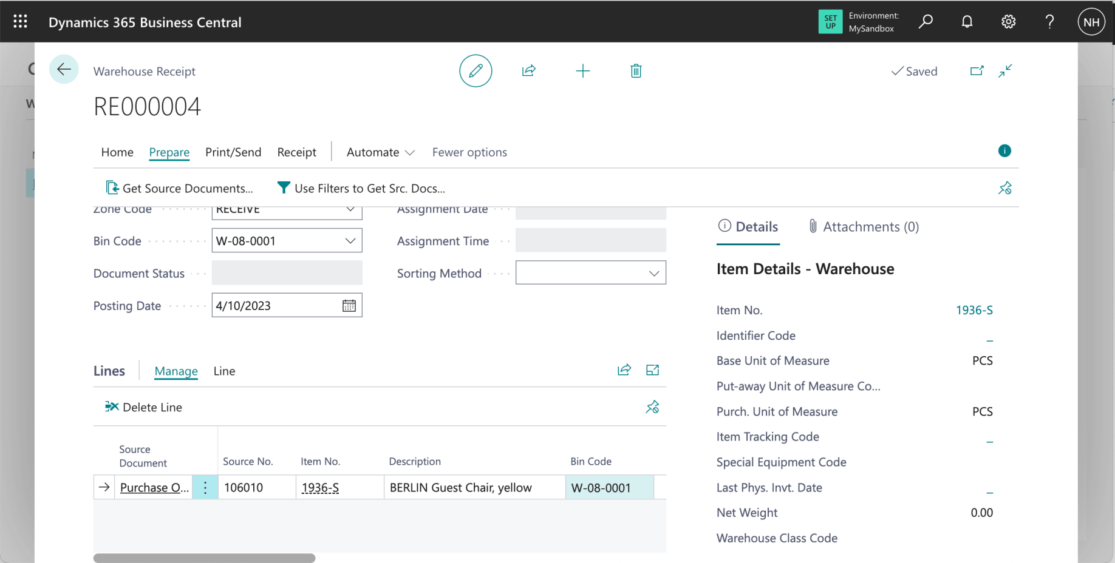This screenshot has width=1115, height=563.
Task: Open the Manage tab in Lines
Action: tap(176, 371)
